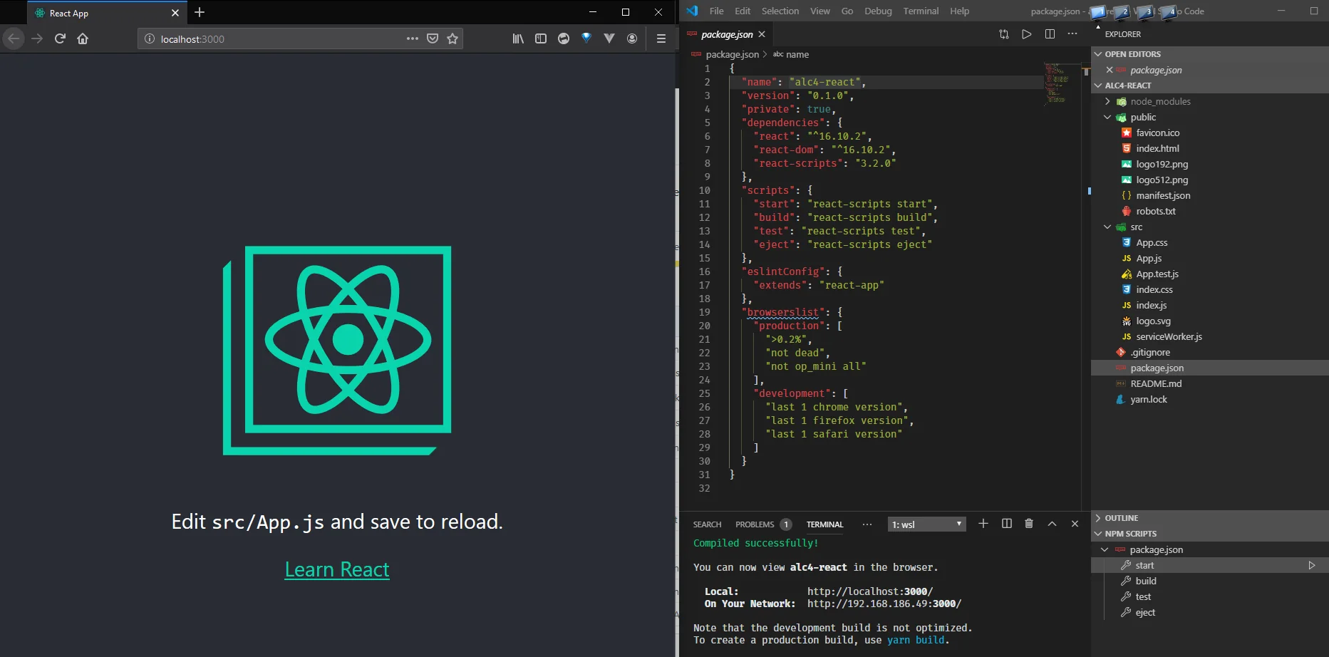This screenshot has height=657, width=1329.
Task: Open the Debug menu in VS Code
Action: pos(878,11)
